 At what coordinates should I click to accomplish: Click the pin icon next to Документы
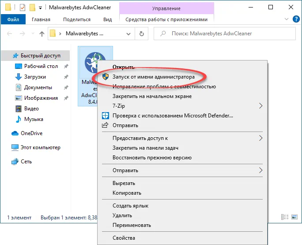66,87
